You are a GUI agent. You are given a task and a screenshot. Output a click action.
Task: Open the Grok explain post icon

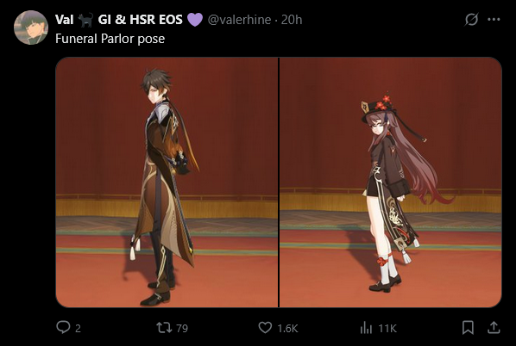[x=471, y=20]
